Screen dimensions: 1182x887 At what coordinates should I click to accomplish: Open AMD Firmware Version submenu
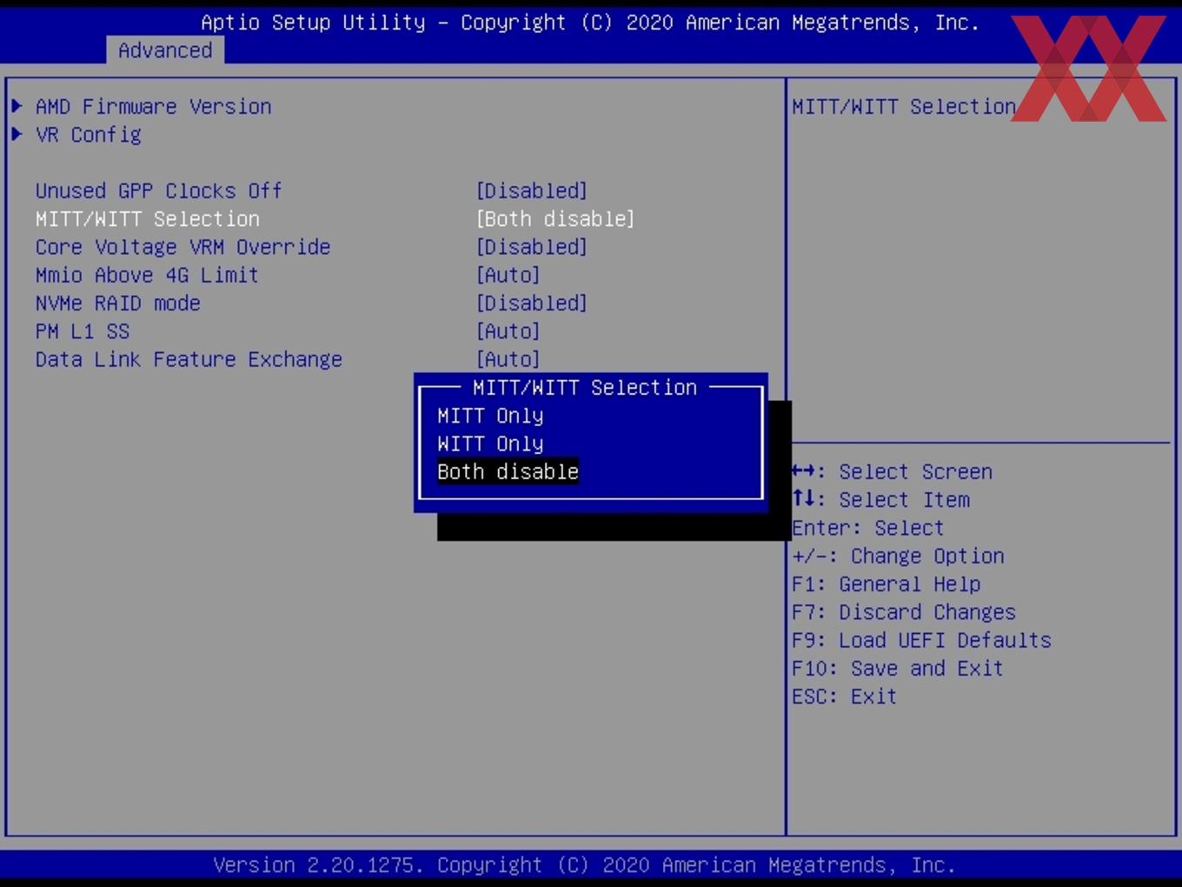pyautogui.click(x=154, y=106)
